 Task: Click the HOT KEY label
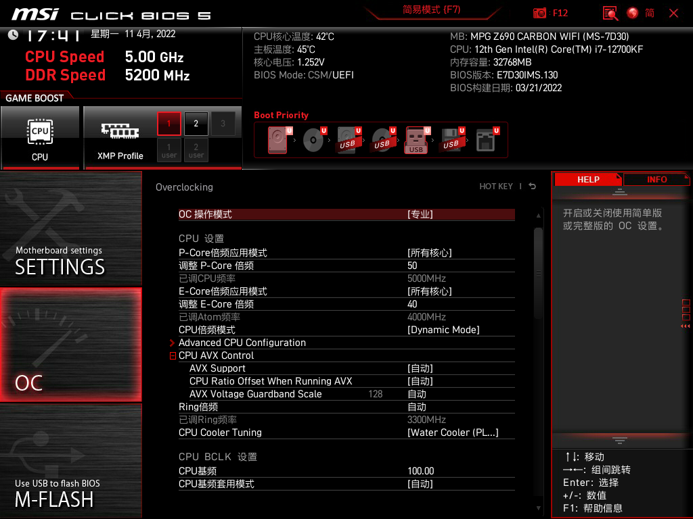(496, 187)
